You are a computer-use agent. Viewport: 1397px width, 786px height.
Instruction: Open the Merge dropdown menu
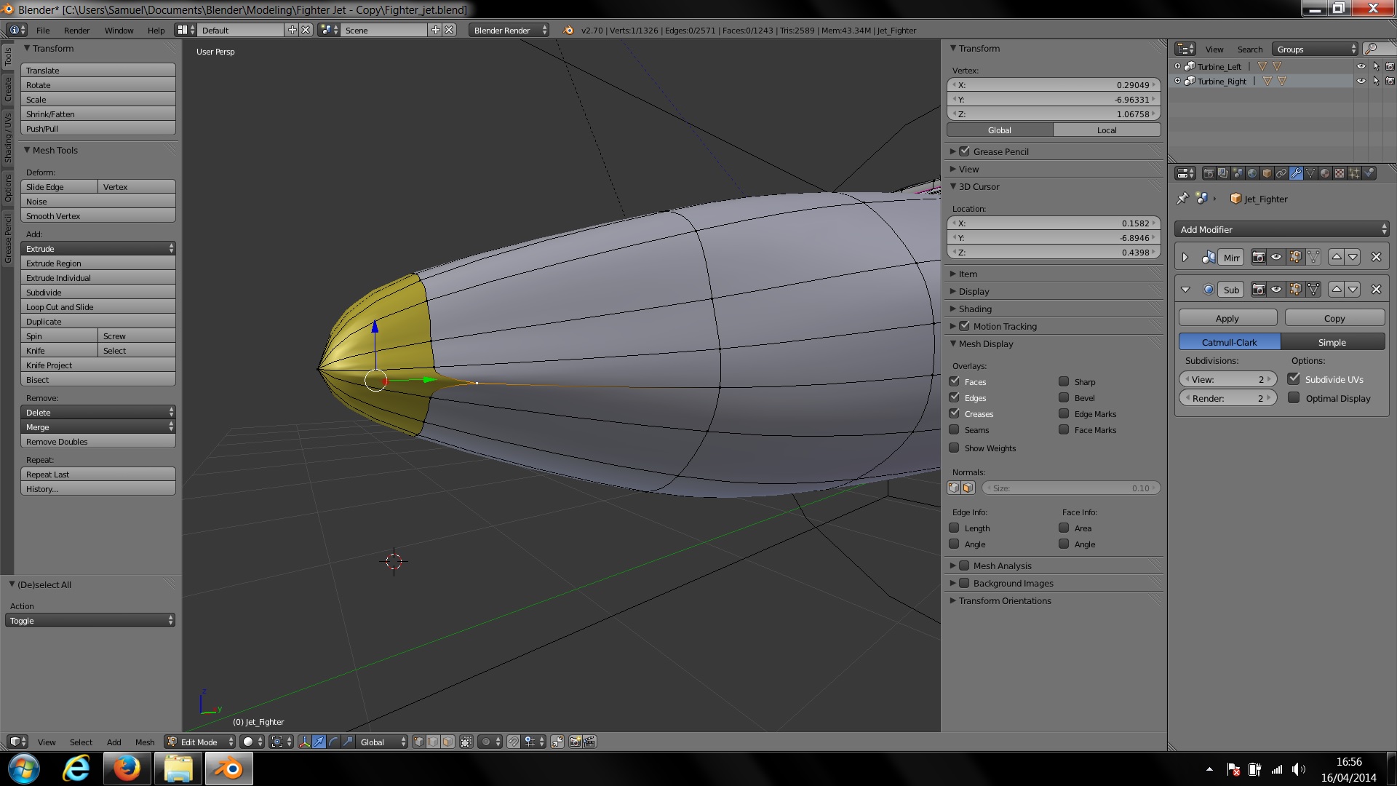[x=98, y=426]
